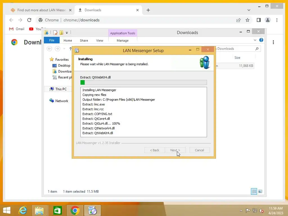This screenshot has width=288, height=216.
Task: Expand the Customize Quick Access Toolbar dropdown
Action: pos(67,33)
